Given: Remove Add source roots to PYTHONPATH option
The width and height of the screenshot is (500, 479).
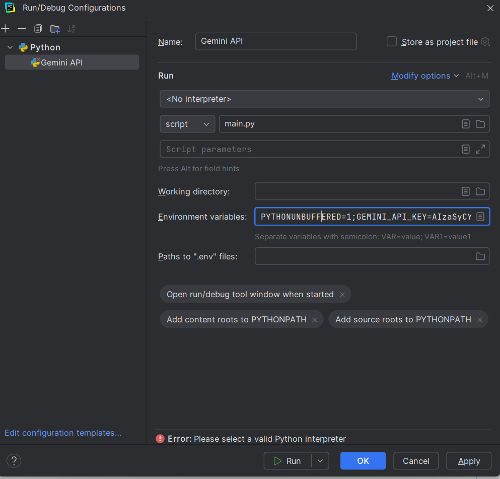Looking at the screenshot, I should [479, 320].
